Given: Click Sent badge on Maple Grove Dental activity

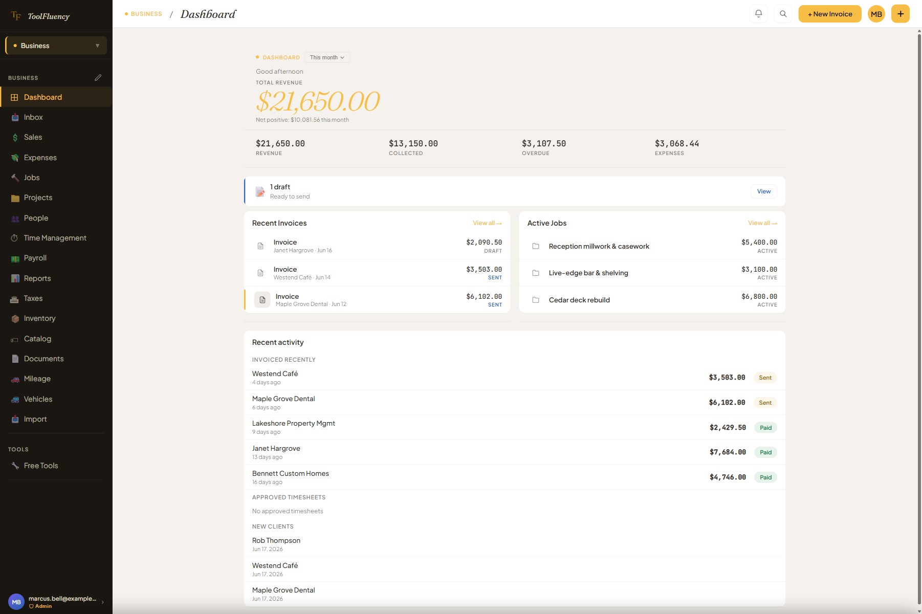Looking at the screenshot, I should click(x=765, y=403).
